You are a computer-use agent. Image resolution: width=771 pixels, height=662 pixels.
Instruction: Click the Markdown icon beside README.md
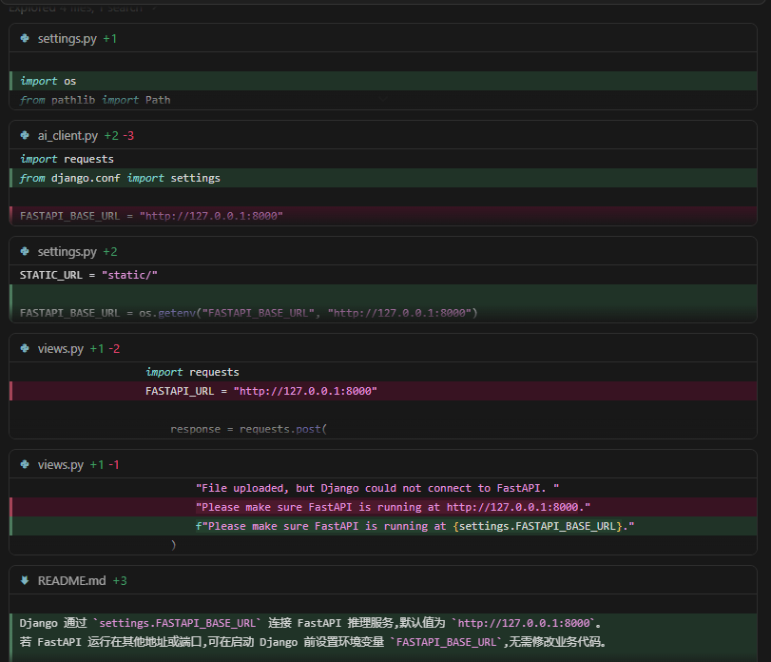(25, 580)
